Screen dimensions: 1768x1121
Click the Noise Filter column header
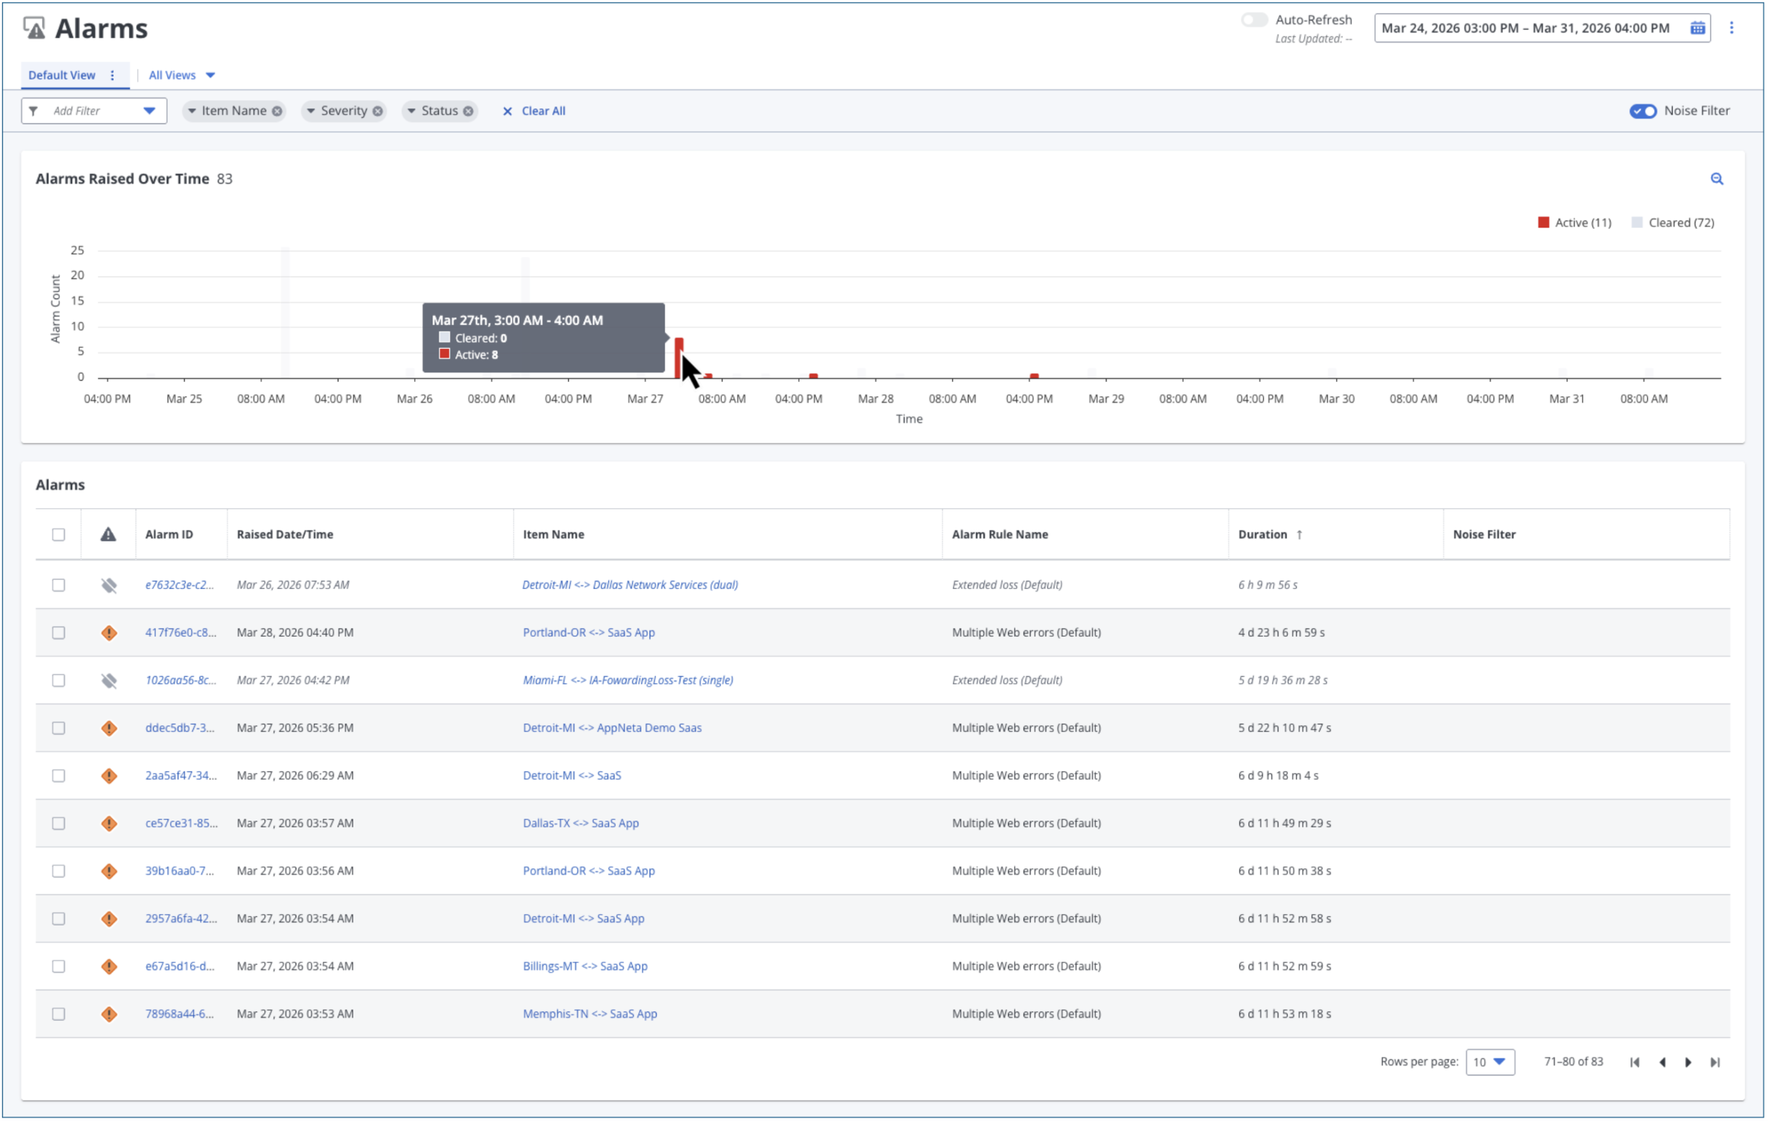click(1484, 535)
